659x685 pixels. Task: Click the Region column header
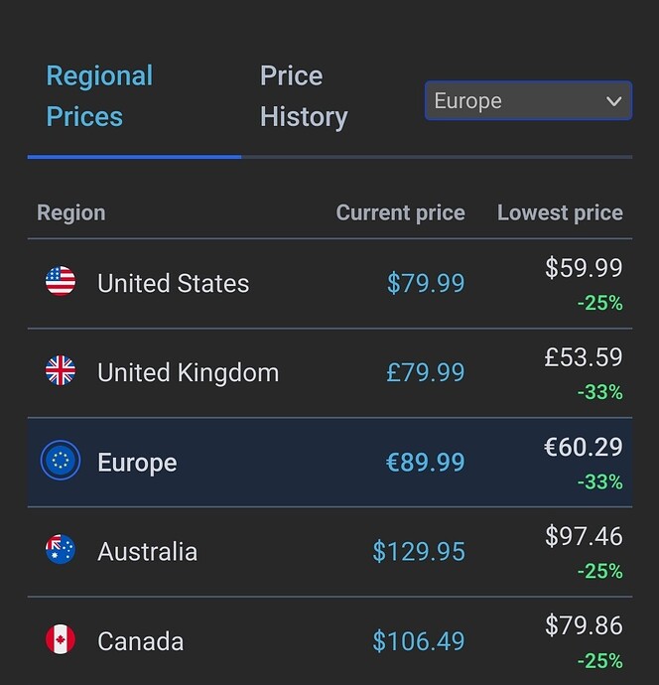pos(71,213)
